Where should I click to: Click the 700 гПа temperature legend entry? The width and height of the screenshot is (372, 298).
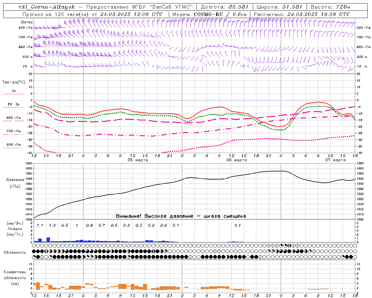tap(14, 131)
